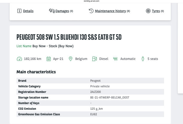
Task: Click the Number of Keys label
Action: coord(29,103)
